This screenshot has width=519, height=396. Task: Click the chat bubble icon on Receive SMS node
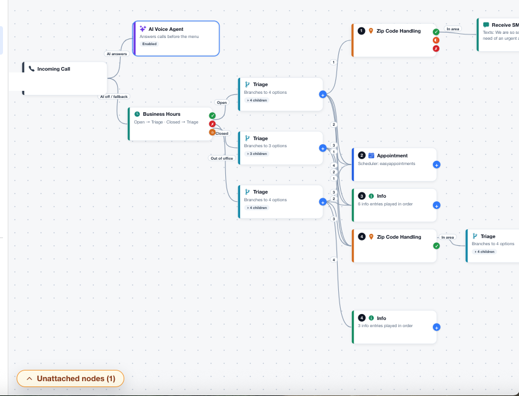click(x=486, y=25)
